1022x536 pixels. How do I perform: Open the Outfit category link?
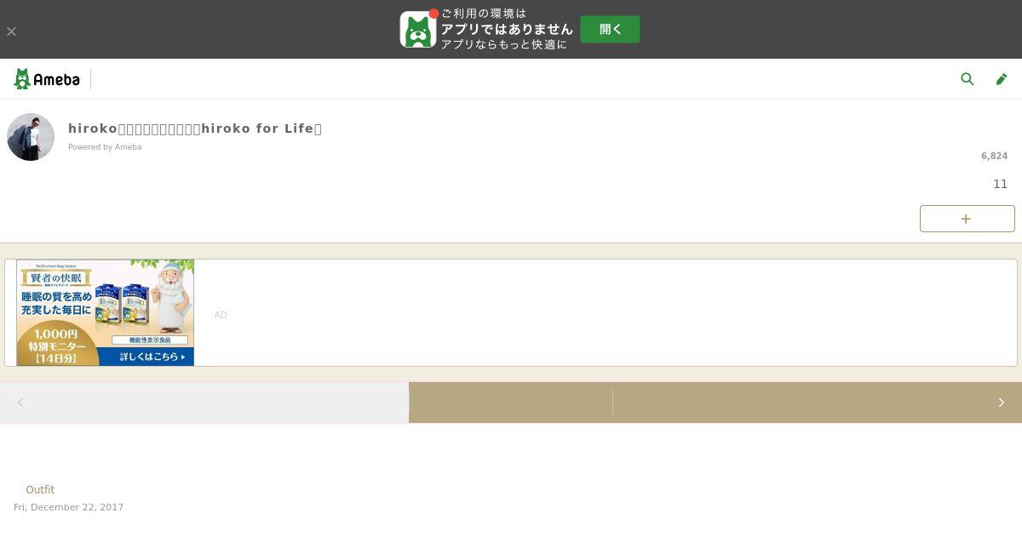(40, 490)
